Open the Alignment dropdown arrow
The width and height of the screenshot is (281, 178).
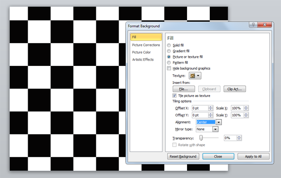[219, 122]
